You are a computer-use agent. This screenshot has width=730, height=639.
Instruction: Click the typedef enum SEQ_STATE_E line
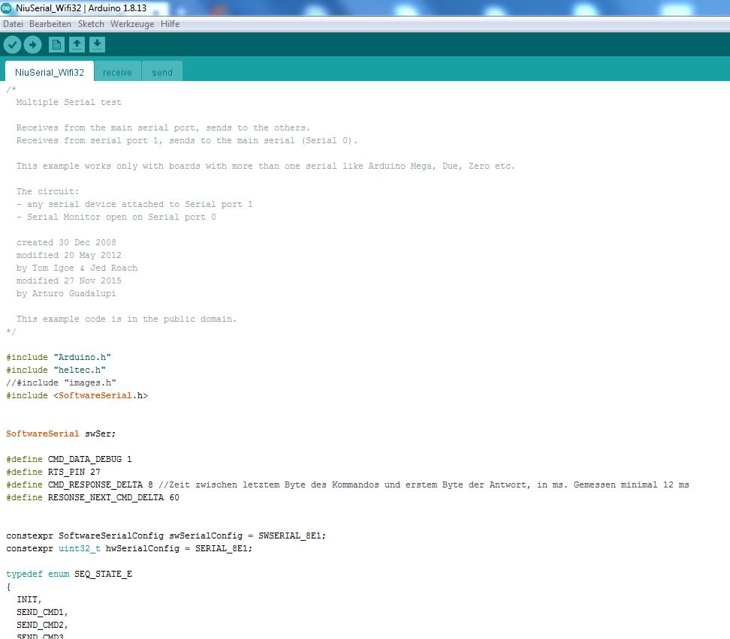69,574
